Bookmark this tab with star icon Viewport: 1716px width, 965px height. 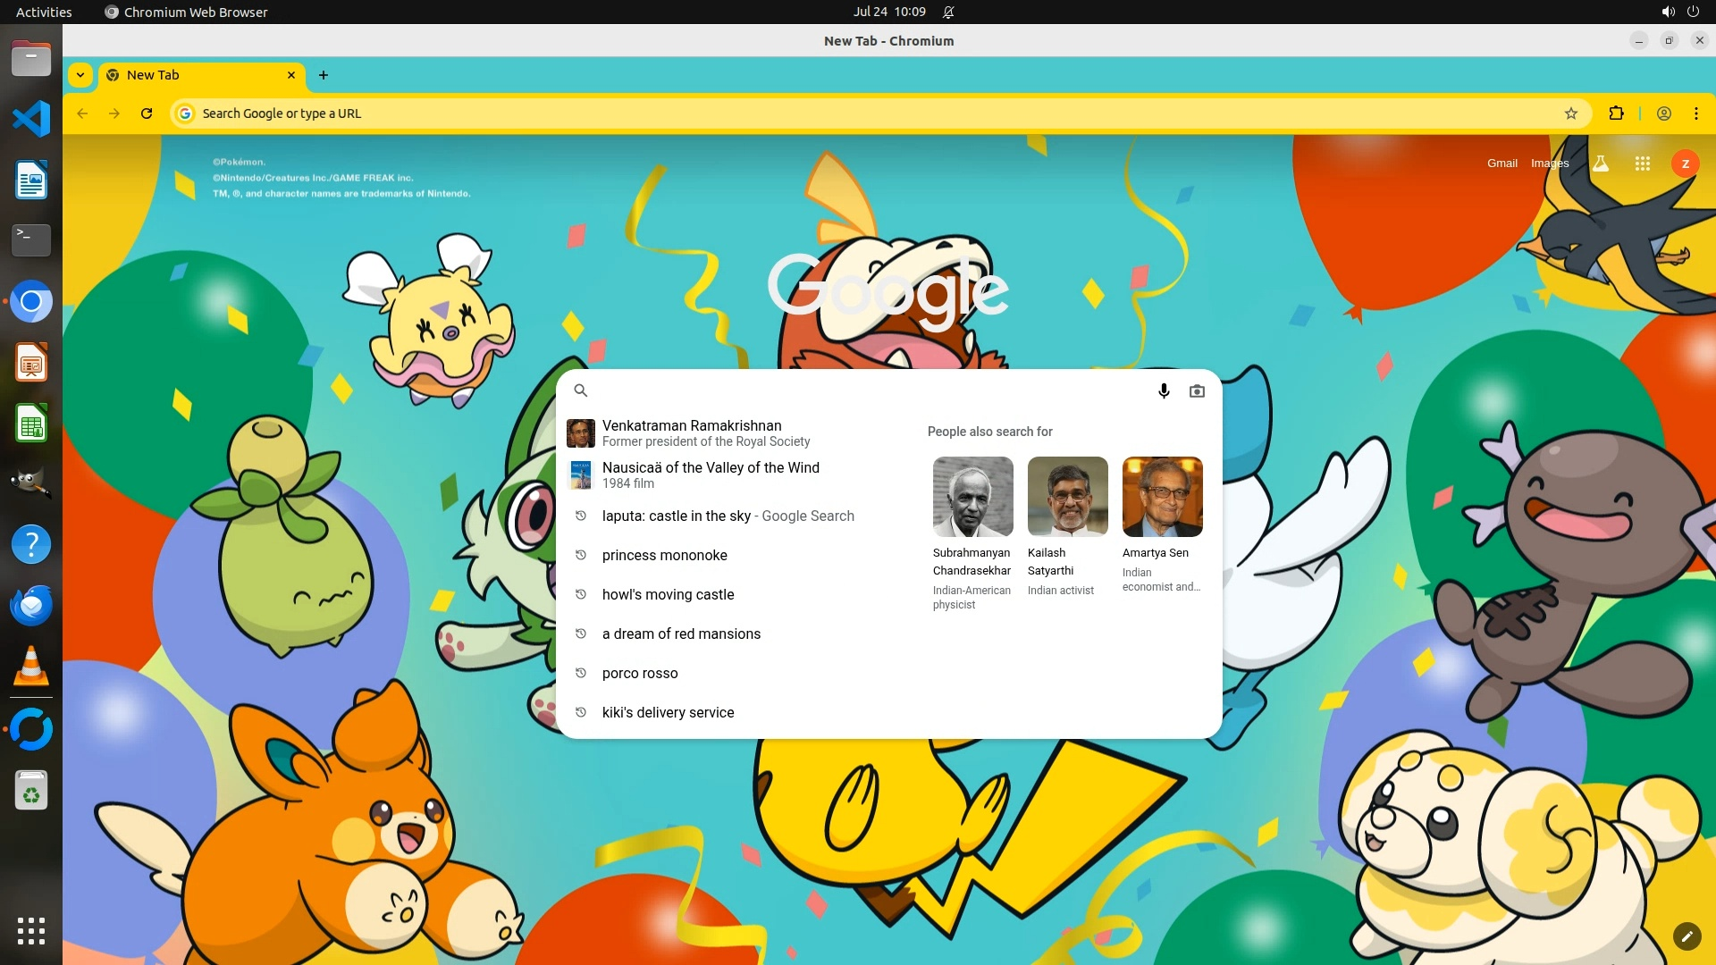pos(1570,113)
